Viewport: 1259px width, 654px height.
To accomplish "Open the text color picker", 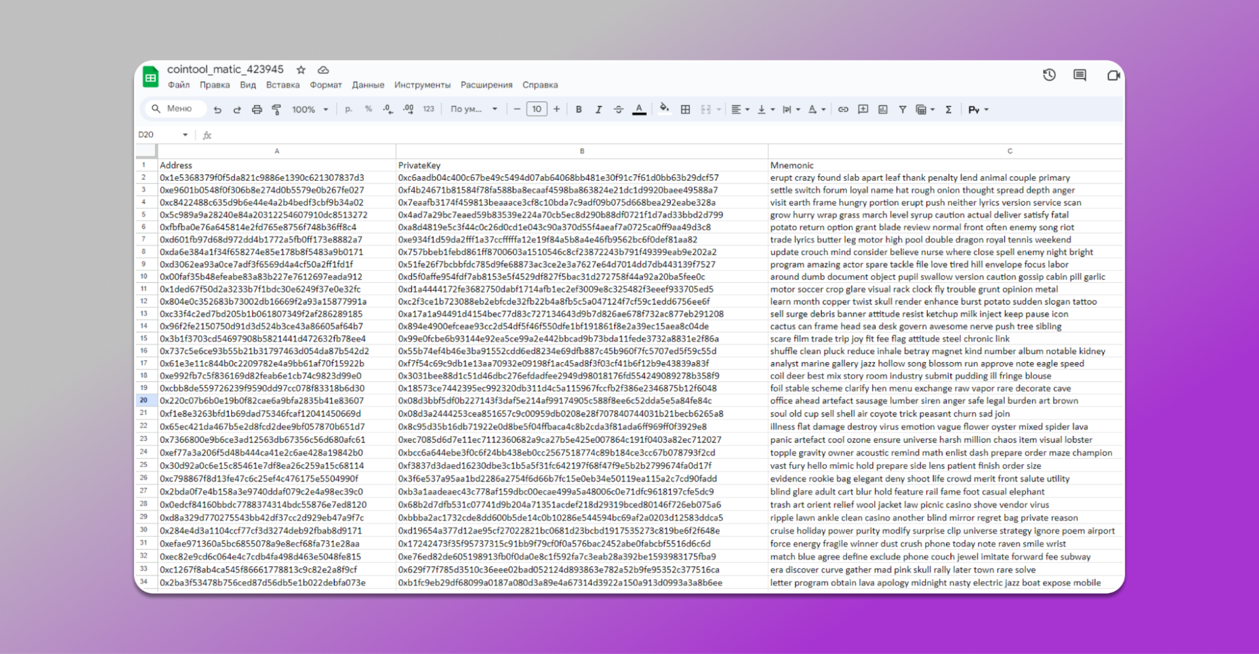I will pyautogui.click(x=639, y=110).
